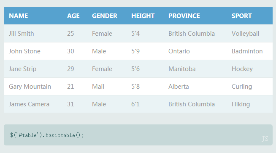The height and width of the screenshot is (153, 276).
Task: Click the basictable code snippet text
Action: tap(47, 135)
